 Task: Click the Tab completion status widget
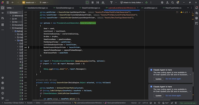point(166,103)
